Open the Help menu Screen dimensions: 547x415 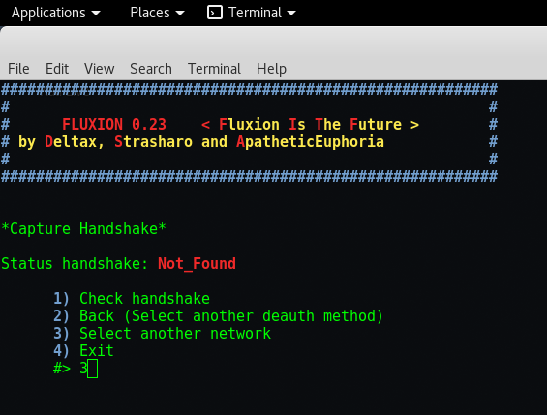tap(271, 69)
